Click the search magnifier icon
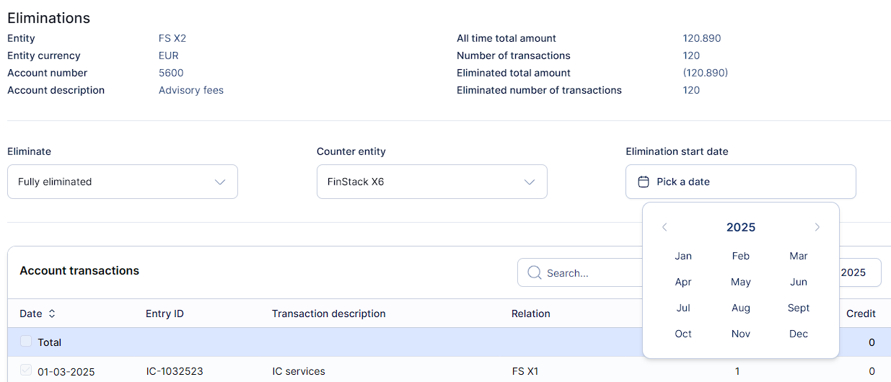The image size is (891, 382). point(535,272)
